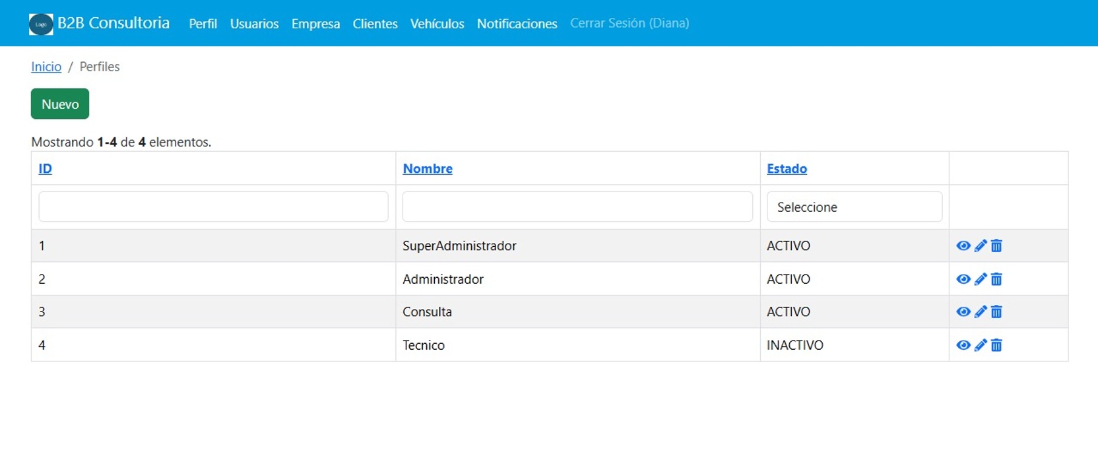1098x456 pixels.
Task: Click the B2B Consultoria logo image
Action: 41,24
